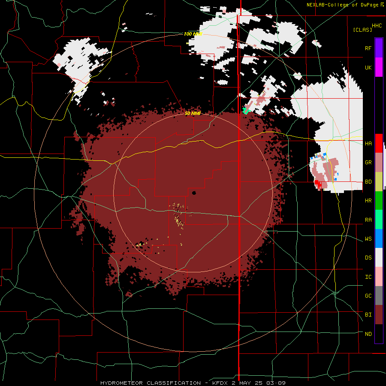Click the HR dark green legend swatch
The image size is (386, 386).
[379, 201]
